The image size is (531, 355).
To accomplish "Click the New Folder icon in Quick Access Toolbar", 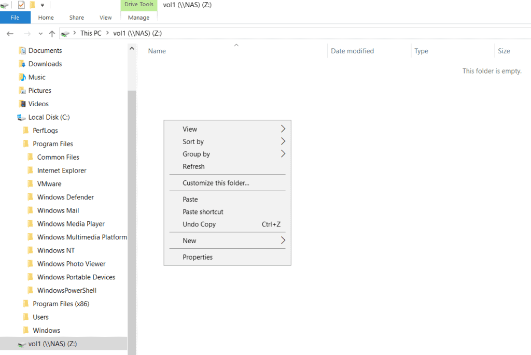I will [x=31, y=5].
